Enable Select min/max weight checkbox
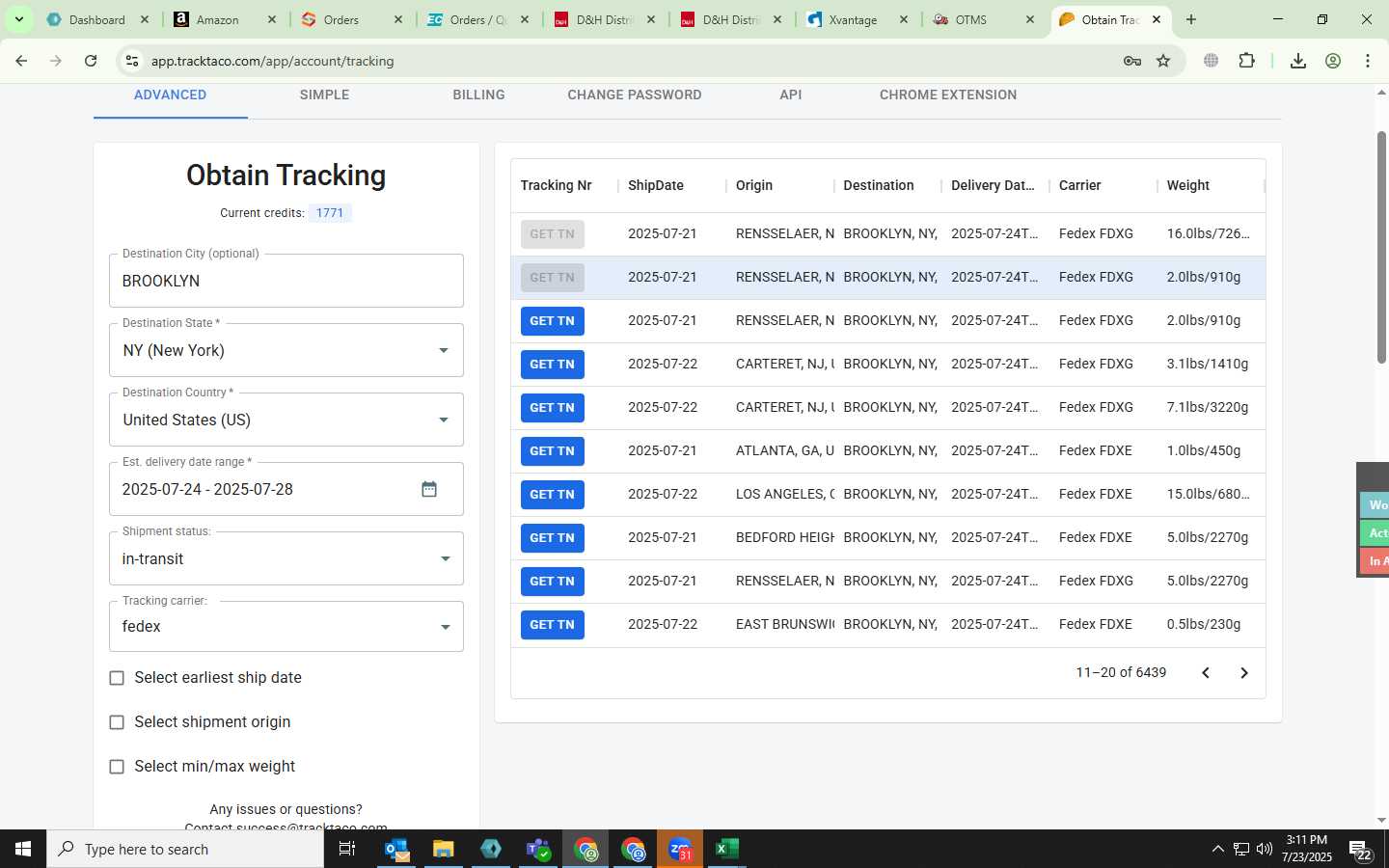Viewport: 1389px width, 868px height. tap(117, 767)
